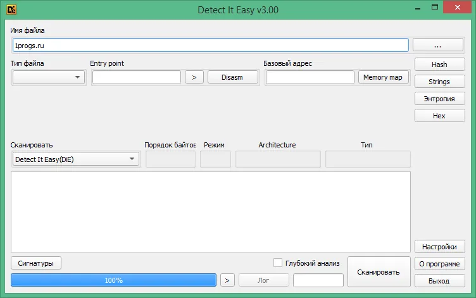Image resolution: width=476 pixels, height=298 pixels.
Task: Open the Hex viewer
Action: click(439, 115)
